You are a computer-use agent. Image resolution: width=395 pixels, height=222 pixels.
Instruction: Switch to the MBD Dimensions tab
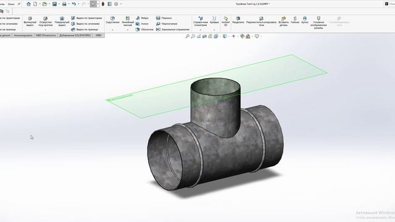pos(46,36)
